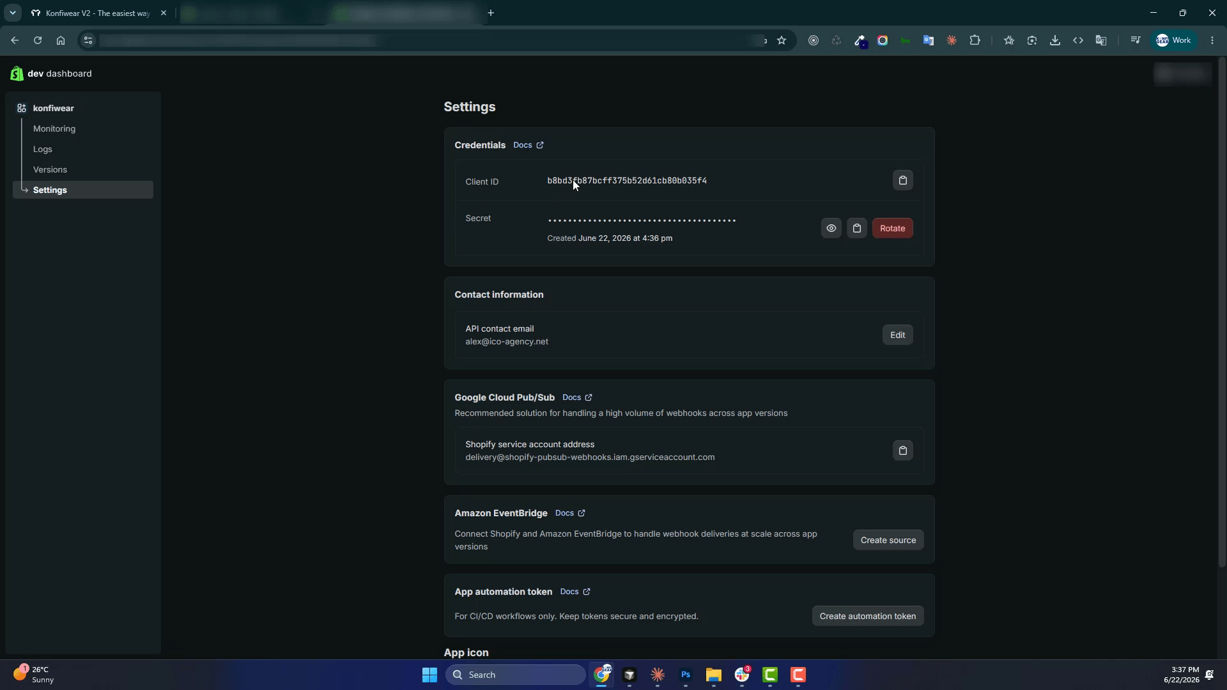Open Slack from the taskbar
The image size is (1227, 690).
click(742, 675)
